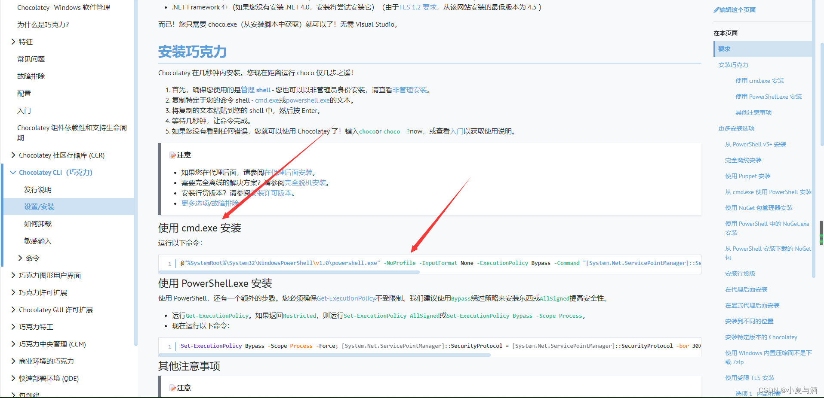Click the Set-ExecutionPolicy command code line

tap(440, 346)
